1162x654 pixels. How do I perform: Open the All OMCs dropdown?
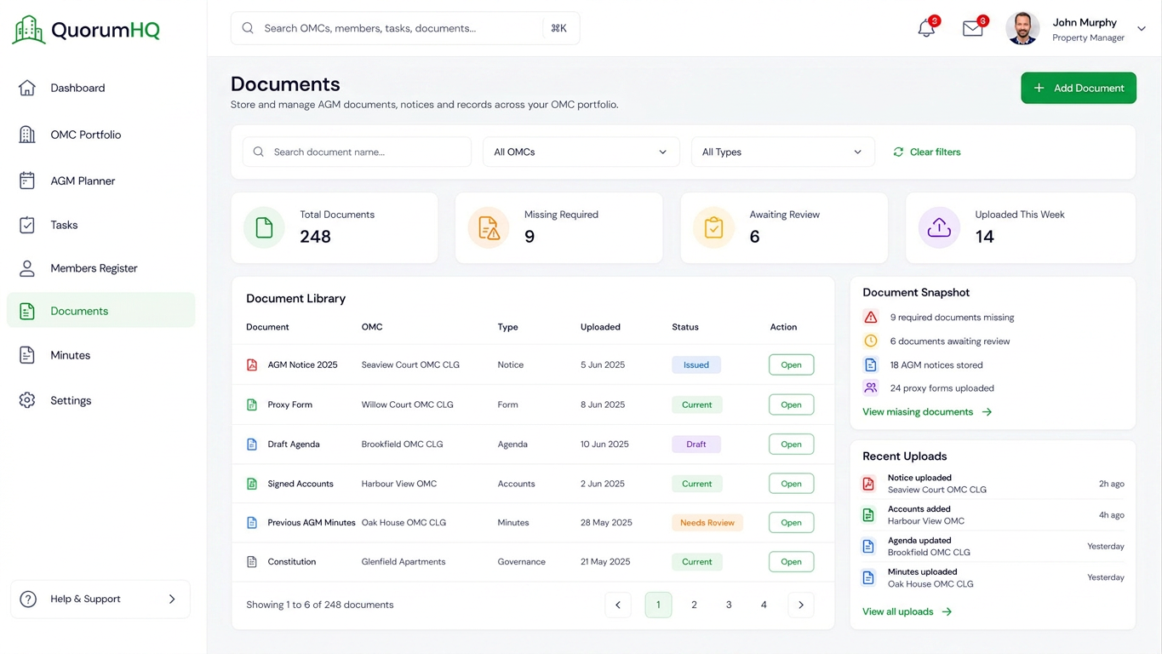(x=581, y=152)
